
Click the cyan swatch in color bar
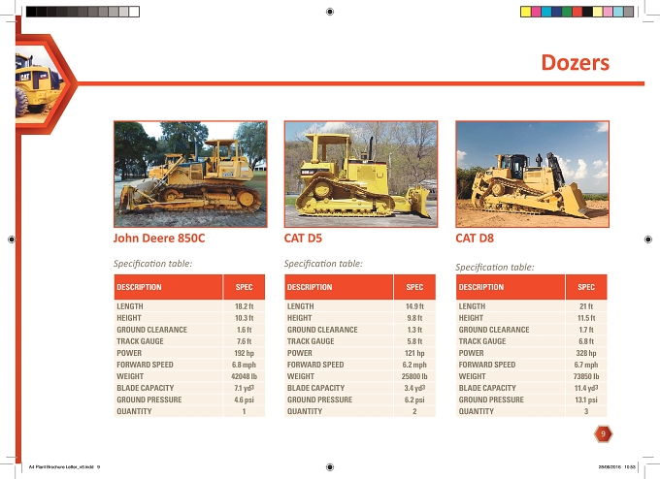546,12
